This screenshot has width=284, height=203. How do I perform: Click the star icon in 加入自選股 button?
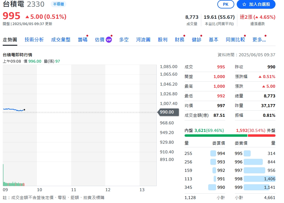pos(244,4)
